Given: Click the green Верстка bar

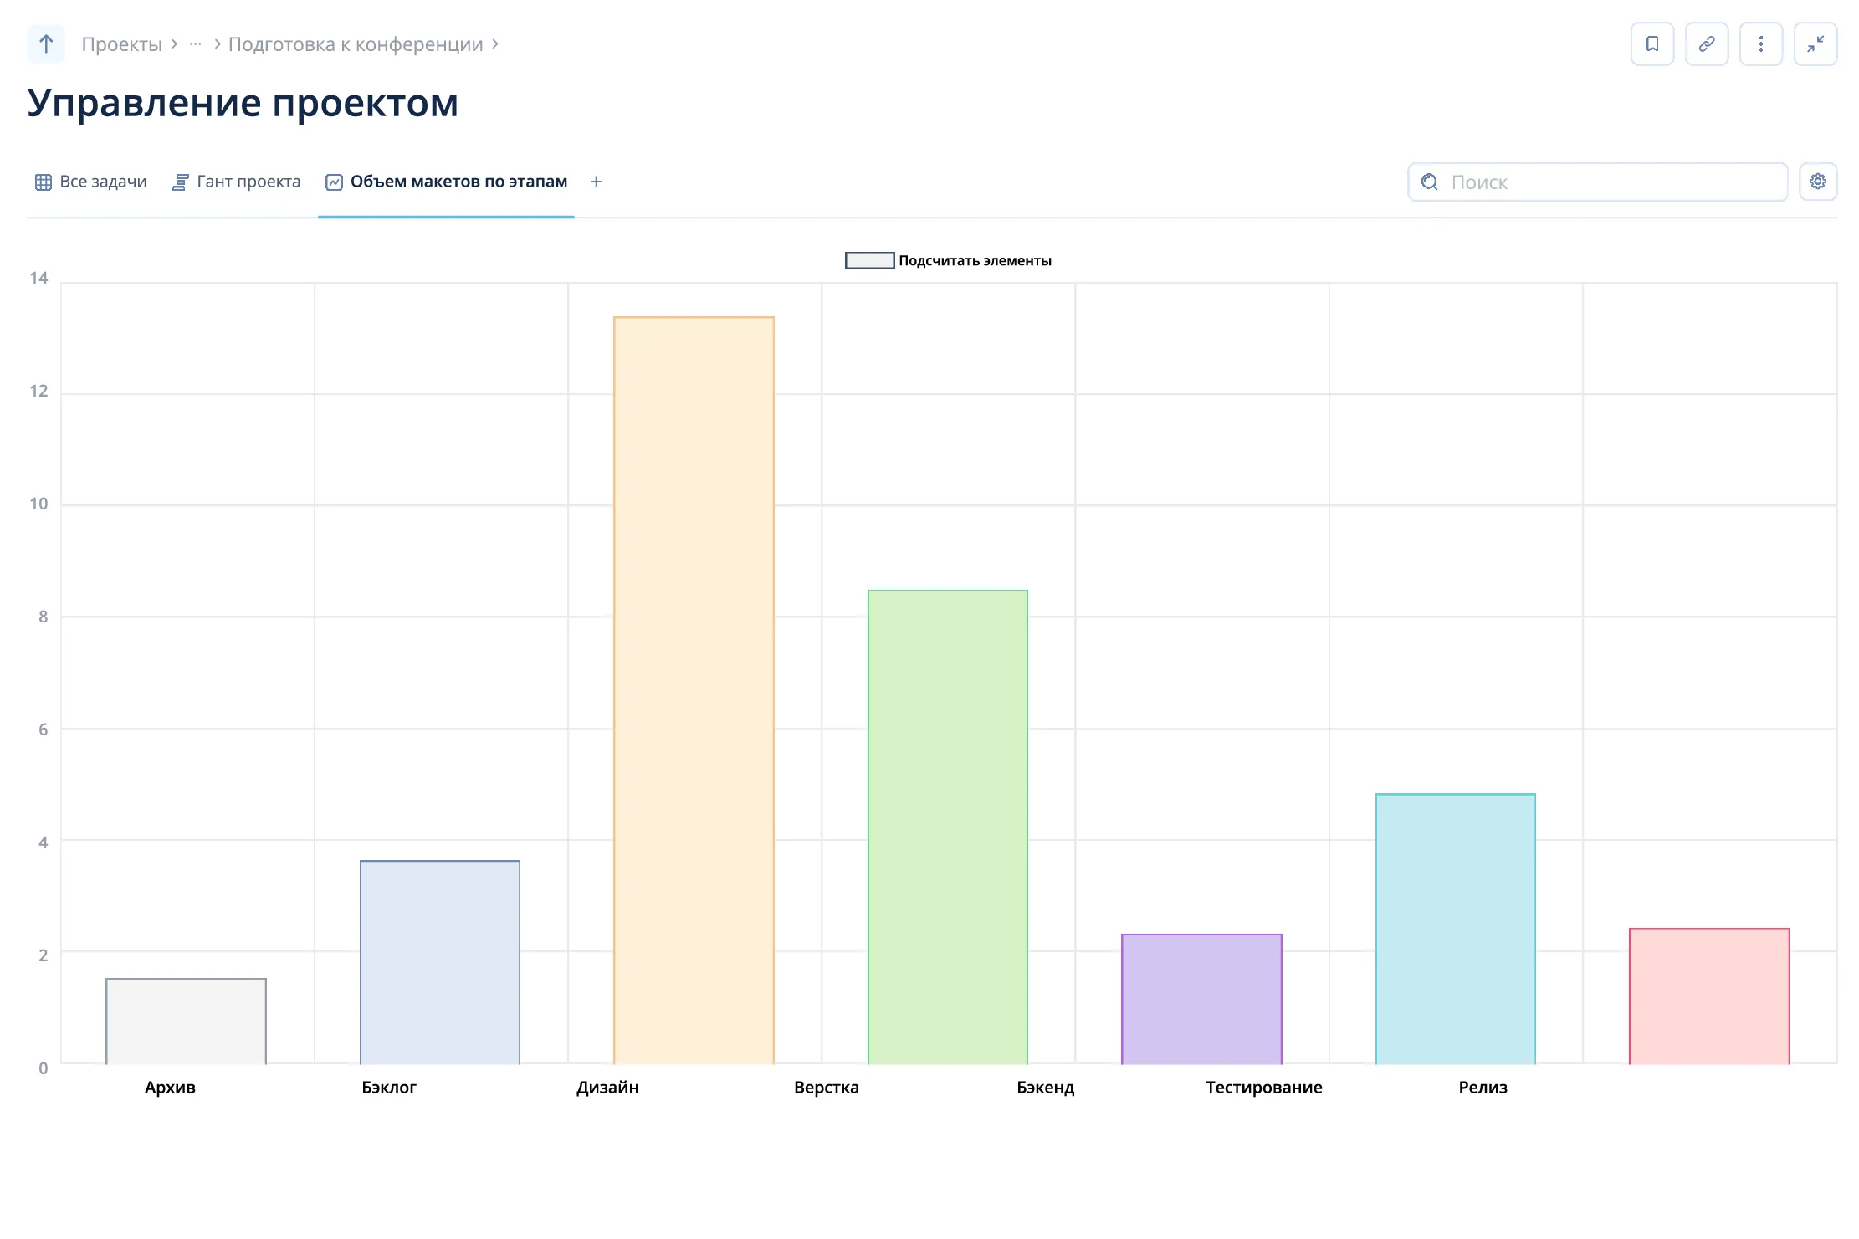Looking at the screenshot, I should pos(948,827).
